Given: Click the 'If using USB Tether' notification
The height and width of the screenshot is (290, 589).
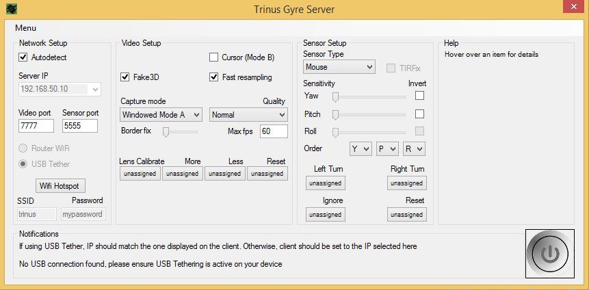Looking at the screenshot, I should pyautogui.click(x=218, y=246).
